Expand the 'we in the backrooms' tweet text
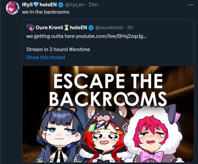Screen dimensions: 198x164 pos(46,12)
